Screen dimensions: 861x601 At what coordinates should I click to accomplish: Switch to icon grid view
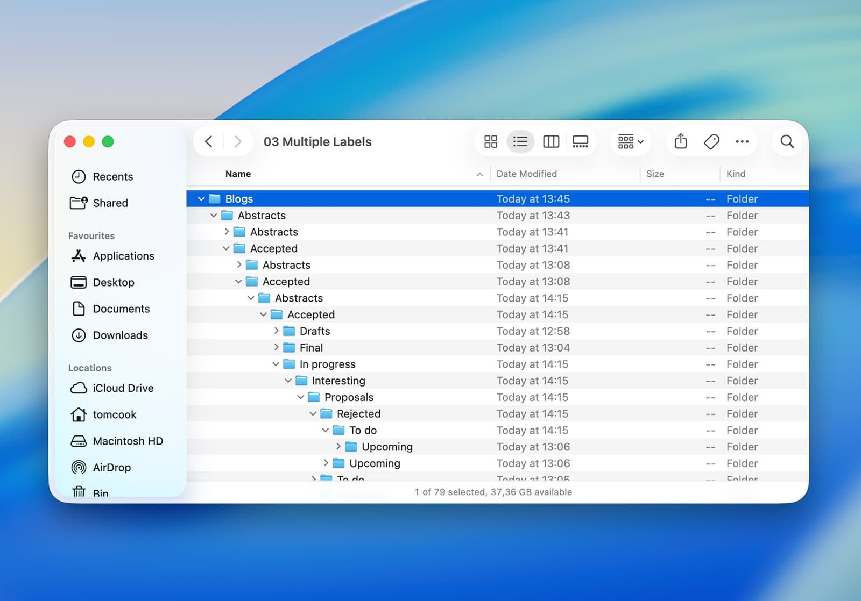pos(490,141)
